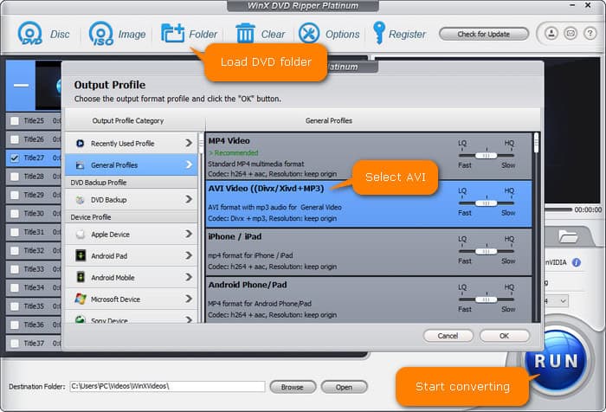The width and height of the screenshot is (606, 412).
Task: Click the Disc DVD icon
Action: tap(30, 34)
